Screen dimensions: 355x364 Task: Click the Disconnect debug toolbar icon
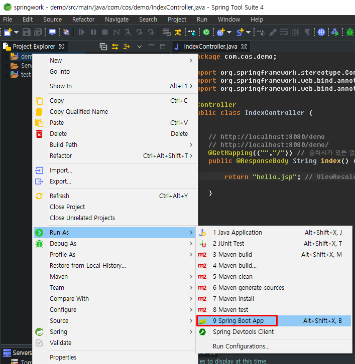116,32
